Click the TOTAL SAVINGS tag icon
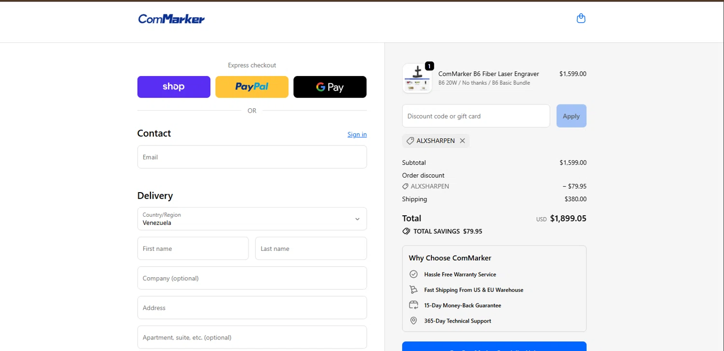The image size is (724, 351). [x=406, y=231]
